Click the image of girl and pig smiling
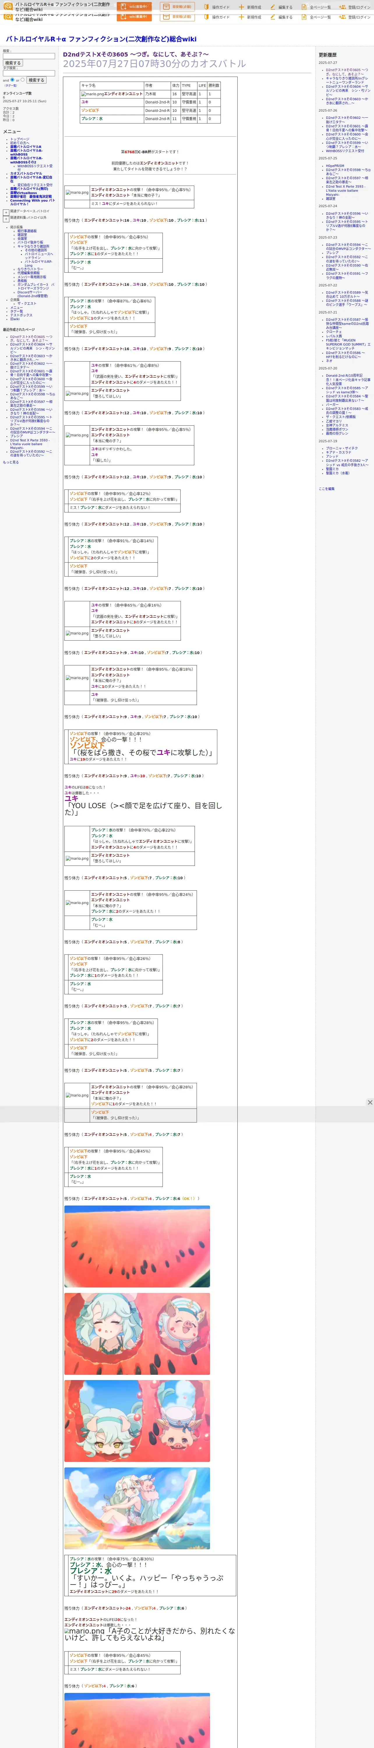Screen dimensions: 374x1748 (x=137, y=1334)
